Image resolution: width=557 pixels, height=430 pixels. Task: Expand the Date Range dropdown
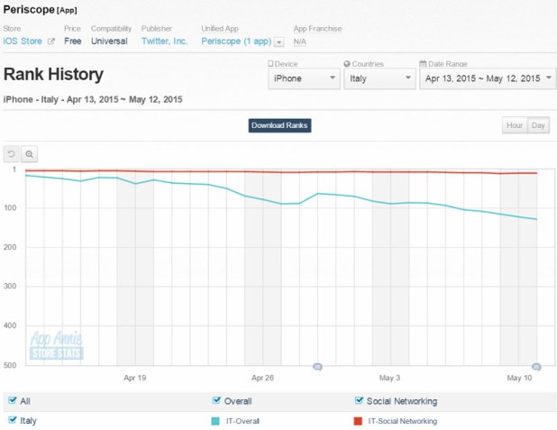click(489, 78)
